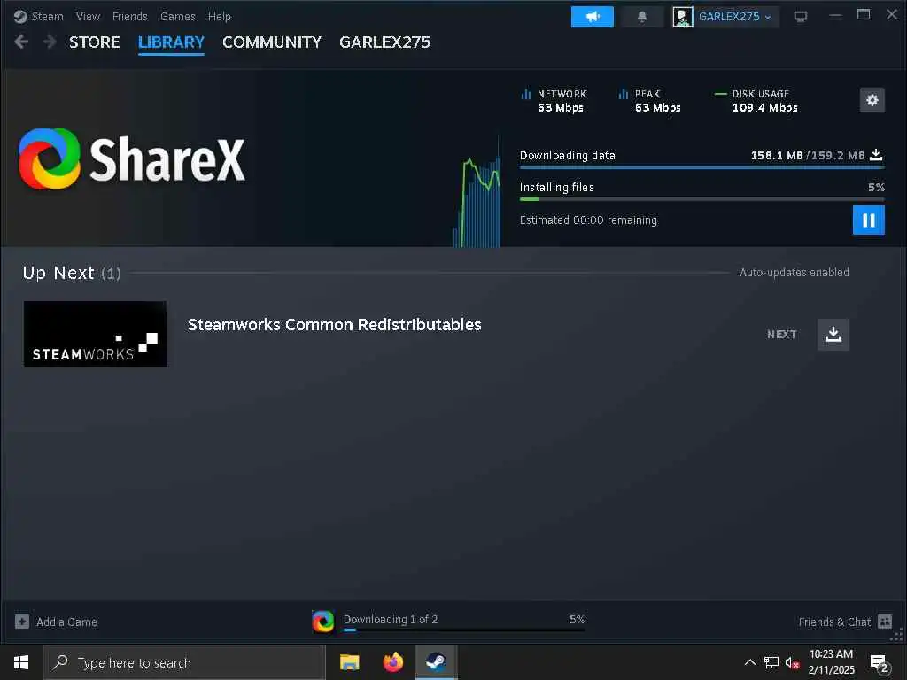Open the Friends menu

point(129,16)
